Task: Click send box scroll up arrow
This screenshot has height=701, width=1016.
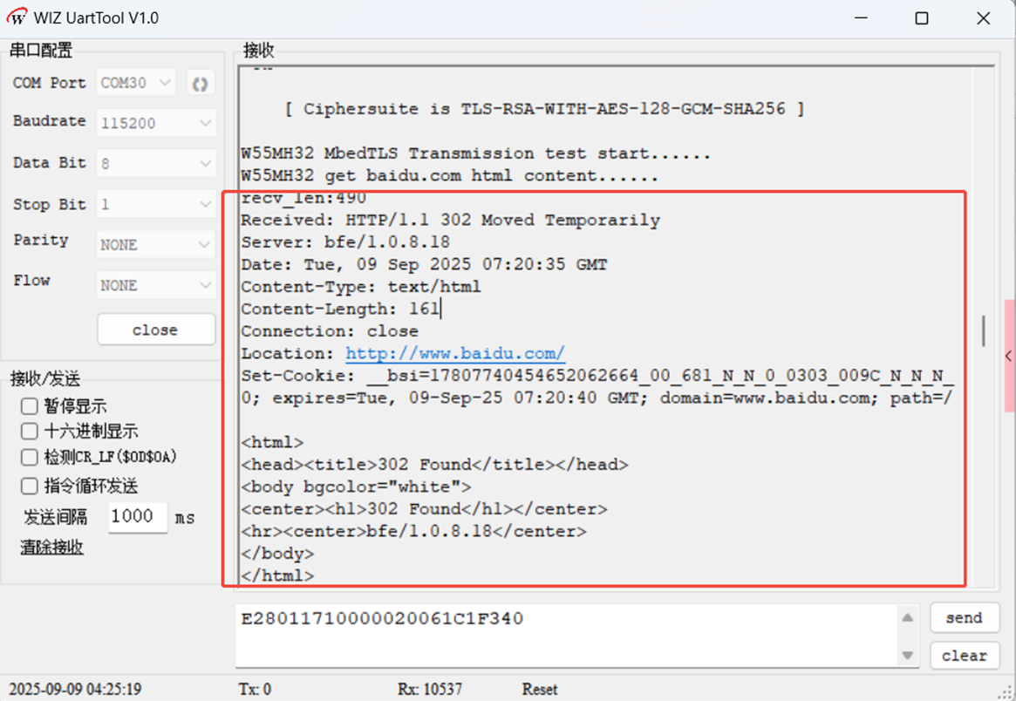Action: [907, 618]
